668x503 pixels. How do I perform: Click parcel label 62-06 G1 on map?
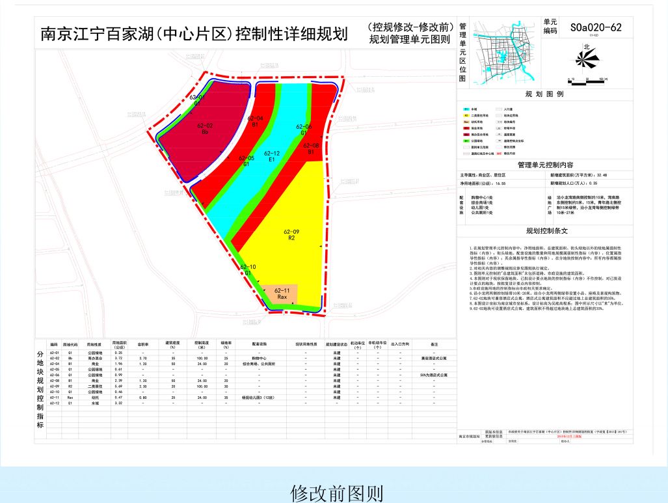(303, 129)
